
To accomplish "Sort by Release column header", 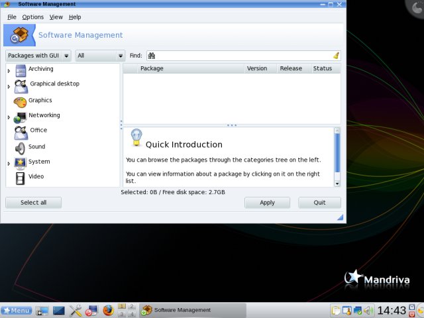I will [294, 68].
